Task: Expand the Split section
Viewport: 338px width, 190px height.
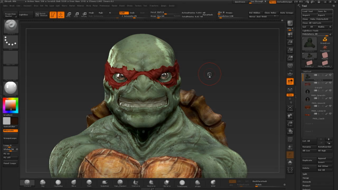Action: click(x=305, y=174)
